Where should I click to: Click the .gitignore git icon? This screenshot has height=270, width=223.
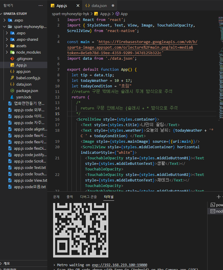pyautogui.click(x=12, y=59)
